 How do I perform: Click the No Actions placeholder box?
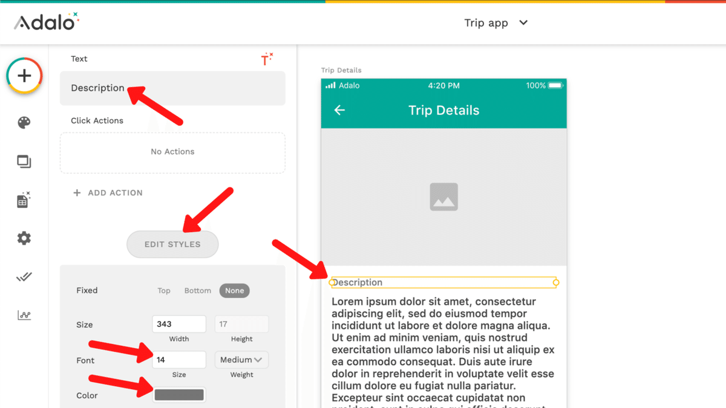tap(172, 153)
